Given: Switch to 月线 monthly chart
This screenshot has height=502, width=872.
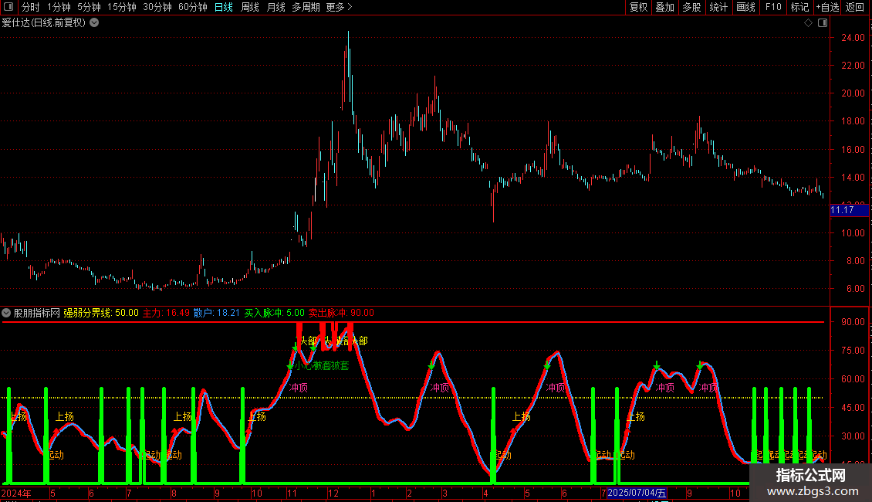Looking at the screenshot, I should pyautogui.click(x=275, y=7).
